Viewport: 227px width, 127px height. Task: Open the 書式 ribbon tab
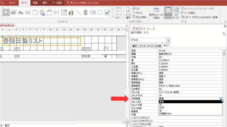coord(45,3)
